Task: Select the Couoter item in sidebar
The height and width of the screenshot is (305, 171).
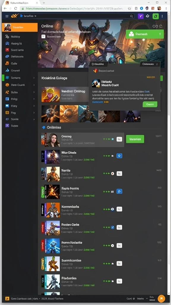Action: pos(20,27)
